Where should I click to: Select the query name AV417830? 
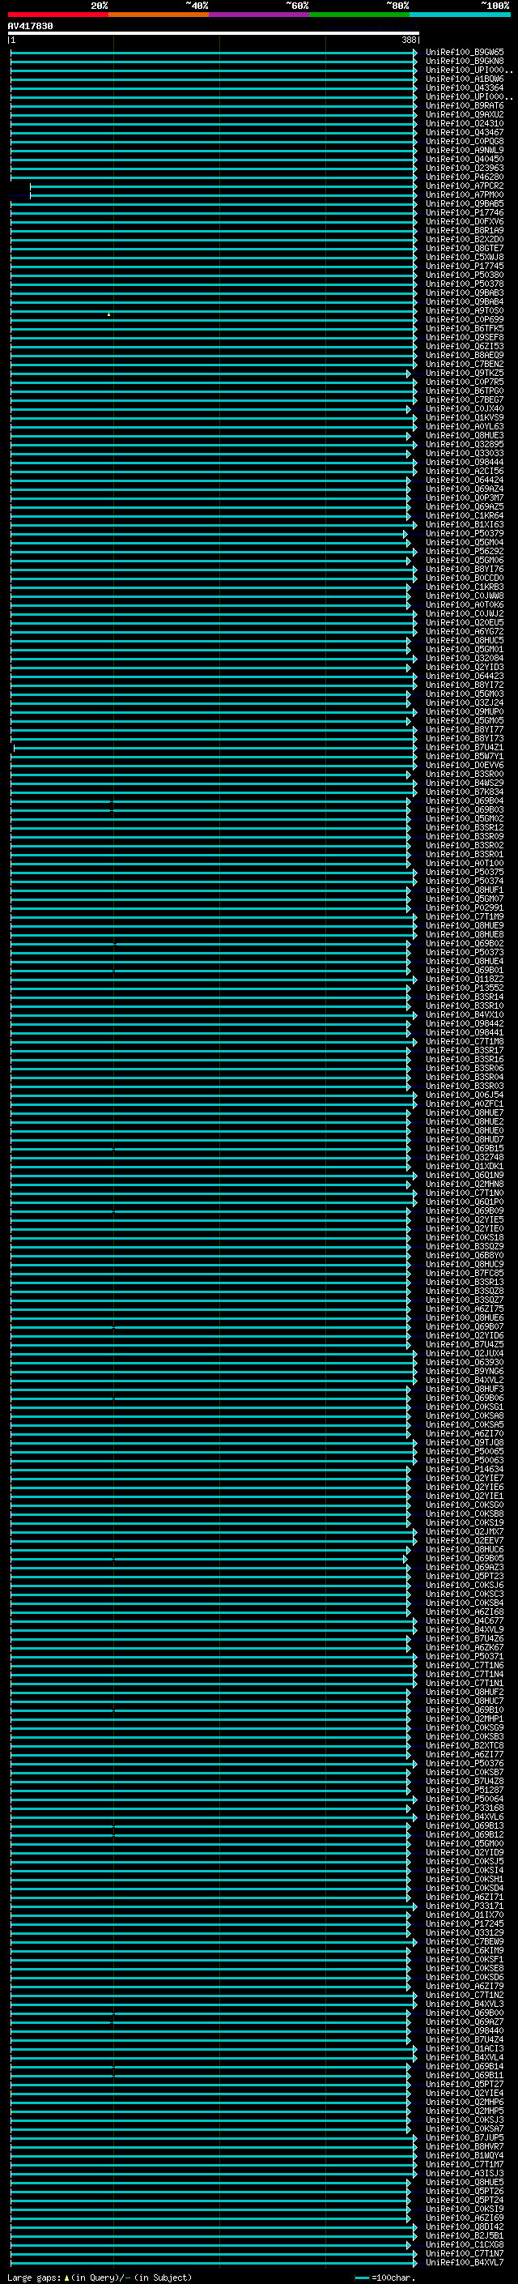coord(30,27)
